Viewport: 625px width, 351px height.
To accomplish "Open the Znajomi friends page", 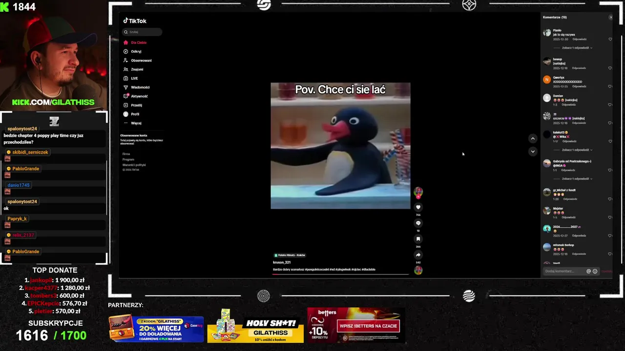I will tap(133, 69).
